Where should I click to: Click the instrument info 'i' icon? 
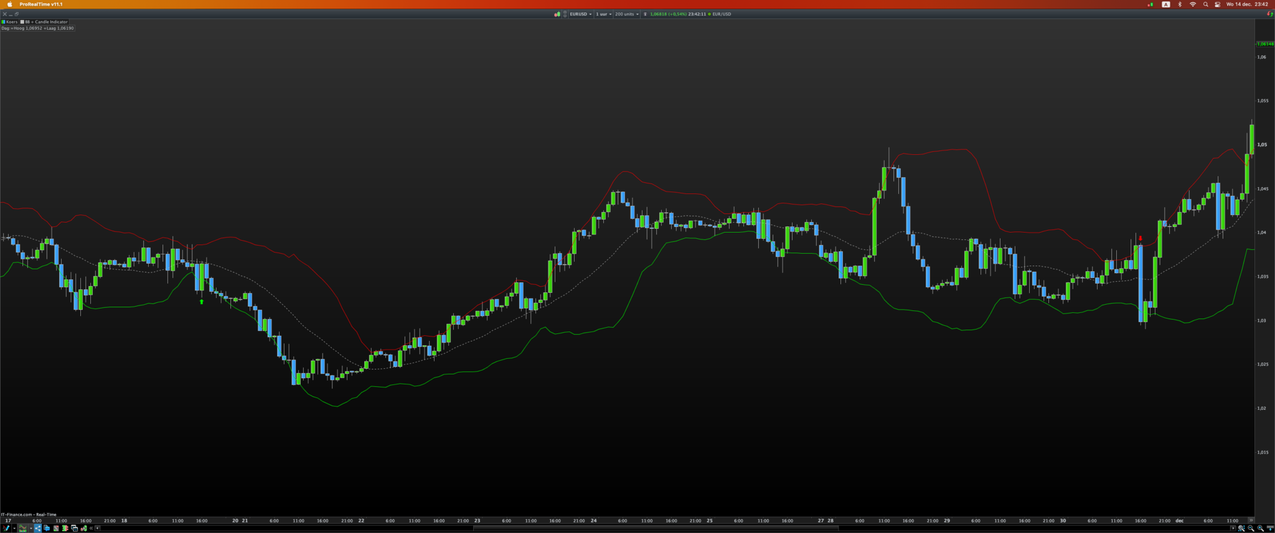pos(645,14)
